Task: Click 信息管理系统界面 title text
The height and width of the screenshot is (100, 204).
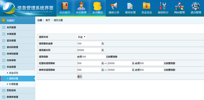Action: 35,8
